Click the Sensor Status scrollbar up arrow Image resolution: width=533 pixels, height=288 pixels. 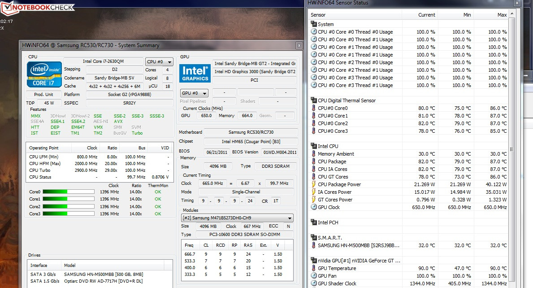point(512,13)
